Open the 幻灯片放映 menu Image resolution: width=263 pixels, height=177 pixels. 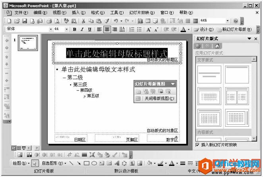pyautogui.click(x=142, y=13)
